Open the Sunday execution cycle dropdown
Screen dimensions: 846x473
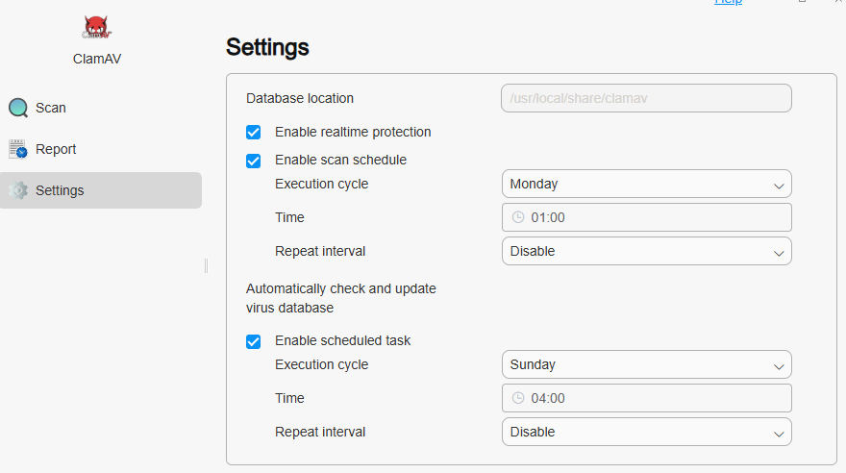pyautogui.click(x=646, y=364)
